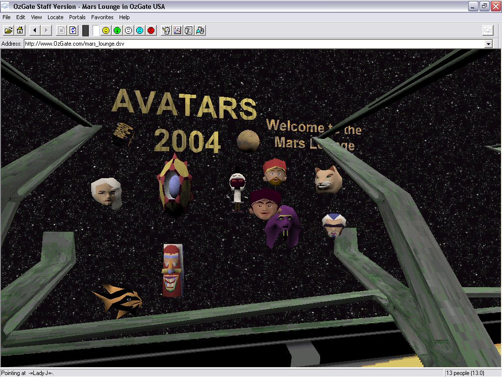Open the File menu
Viewport: 502px width, 377px height.
coord(6,17)
